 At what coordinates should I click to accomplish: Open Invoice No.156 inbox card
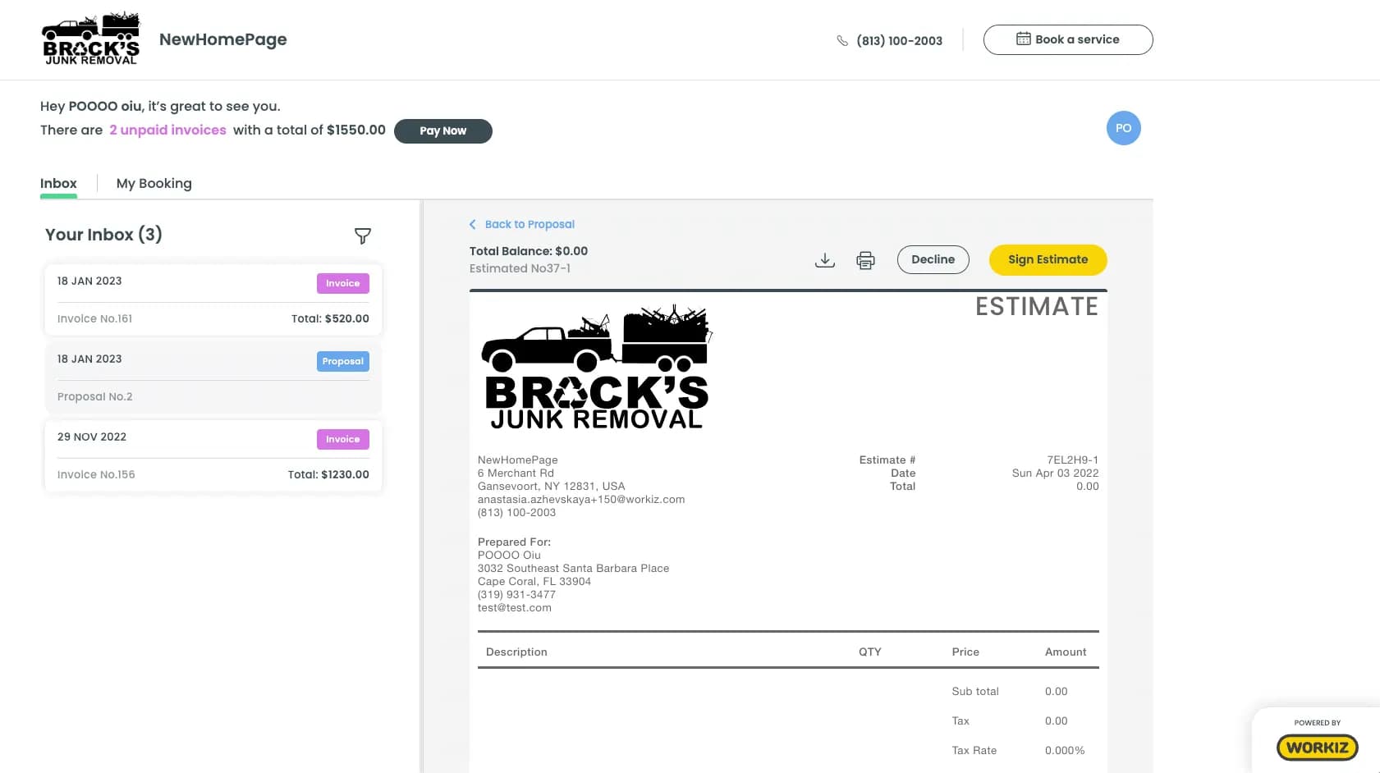click(x=213, y=455)
